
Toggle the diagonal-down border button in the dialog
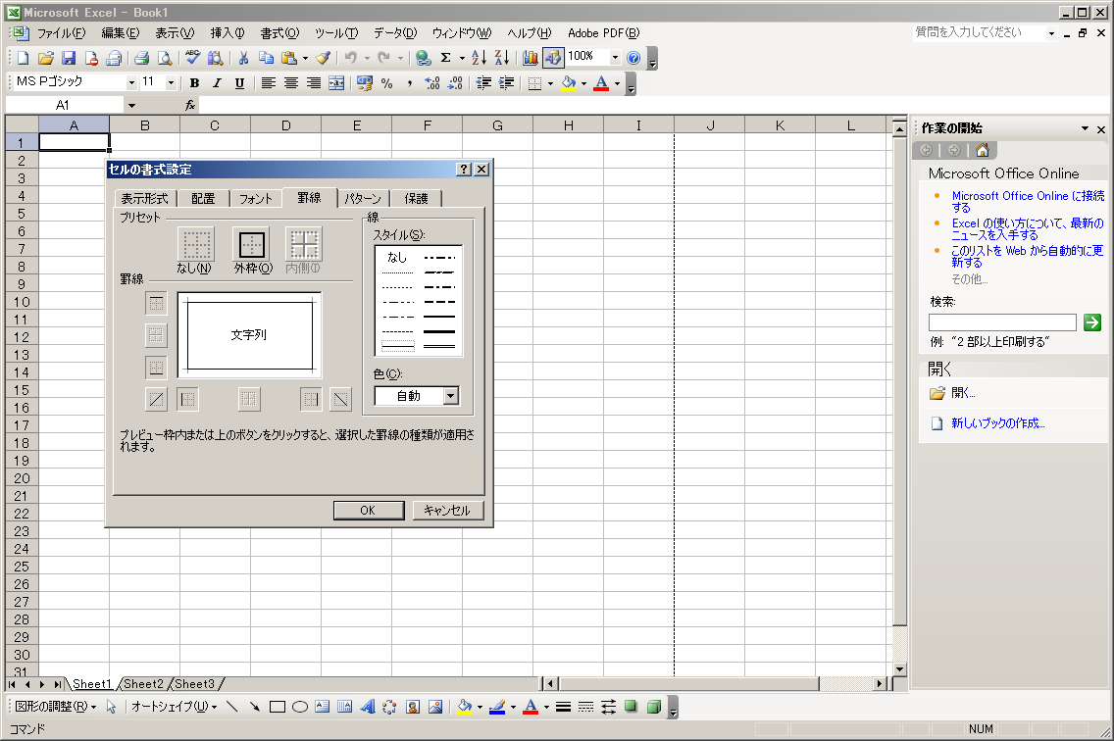pos(340,399)
